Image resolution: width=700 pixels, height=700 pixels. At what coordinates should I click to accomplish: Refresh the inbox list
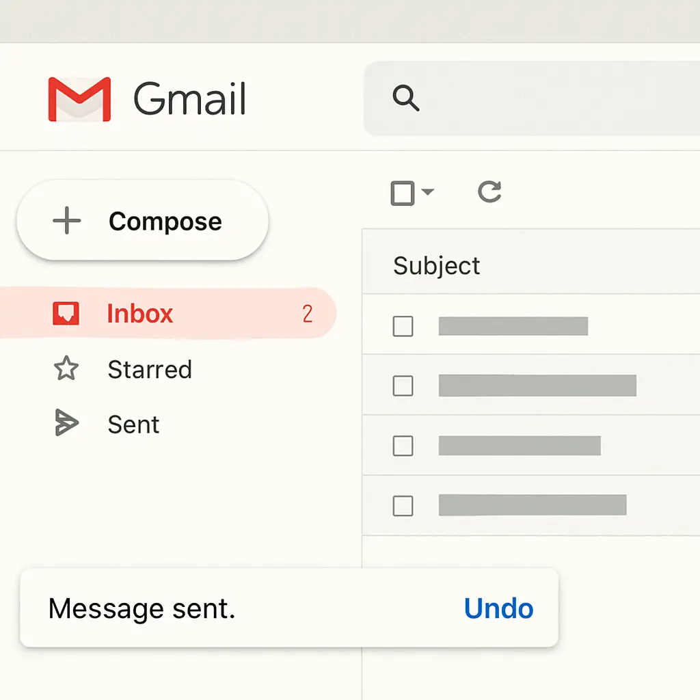click(x=489, y=192)
